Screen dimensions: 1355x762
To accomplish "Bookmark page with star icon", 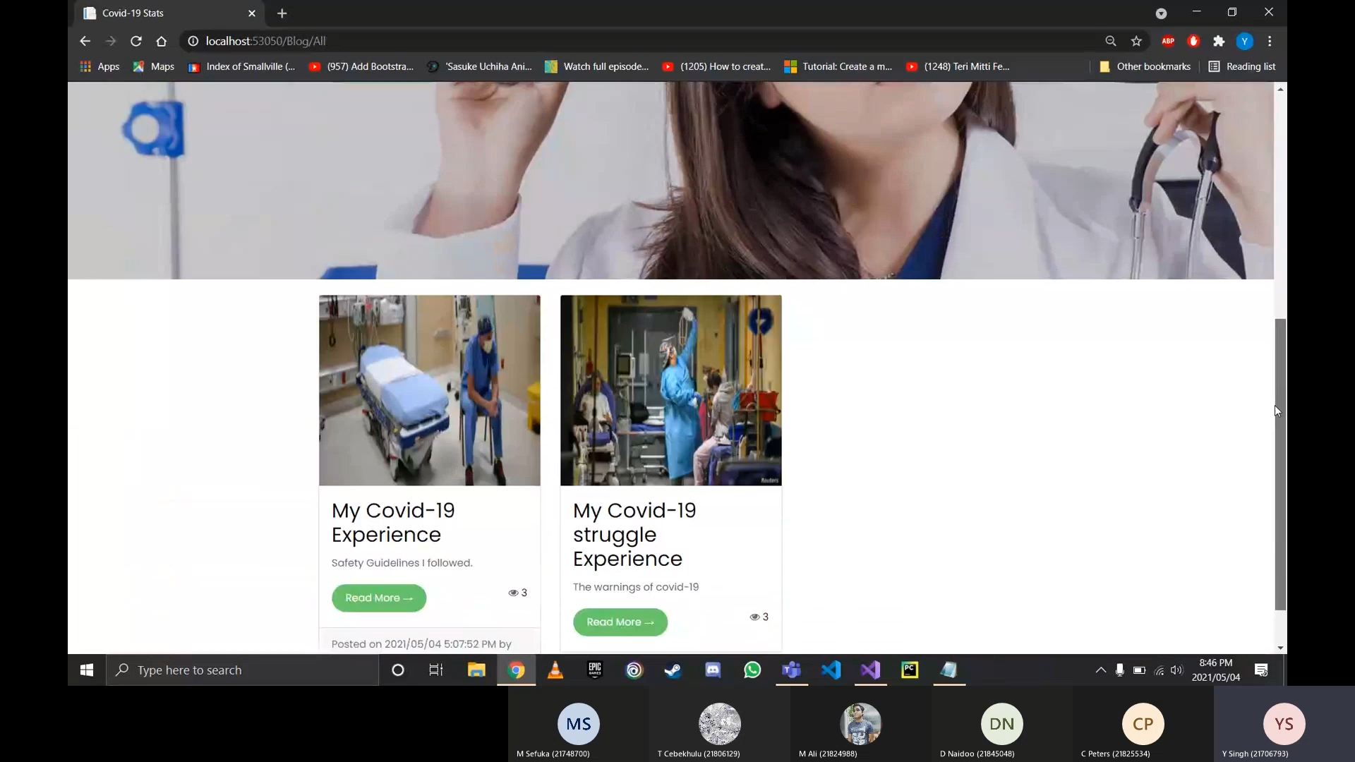I will 1136,41.
